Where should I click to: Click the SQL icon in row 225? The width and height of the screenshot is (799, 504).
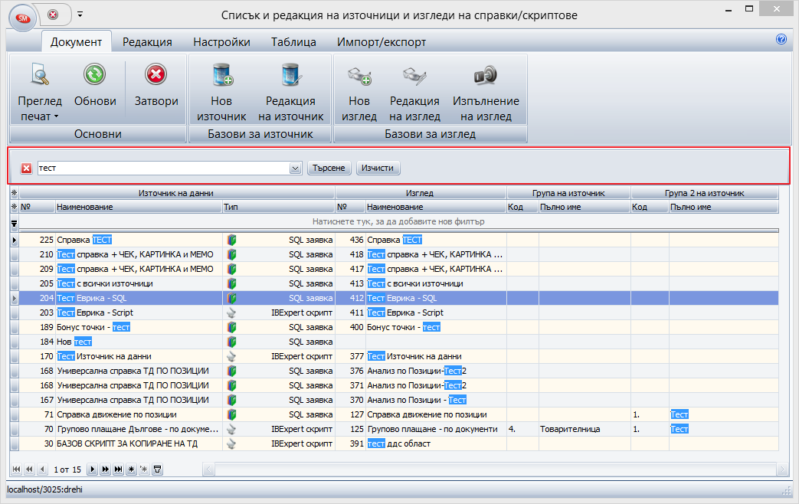[232, 240]
